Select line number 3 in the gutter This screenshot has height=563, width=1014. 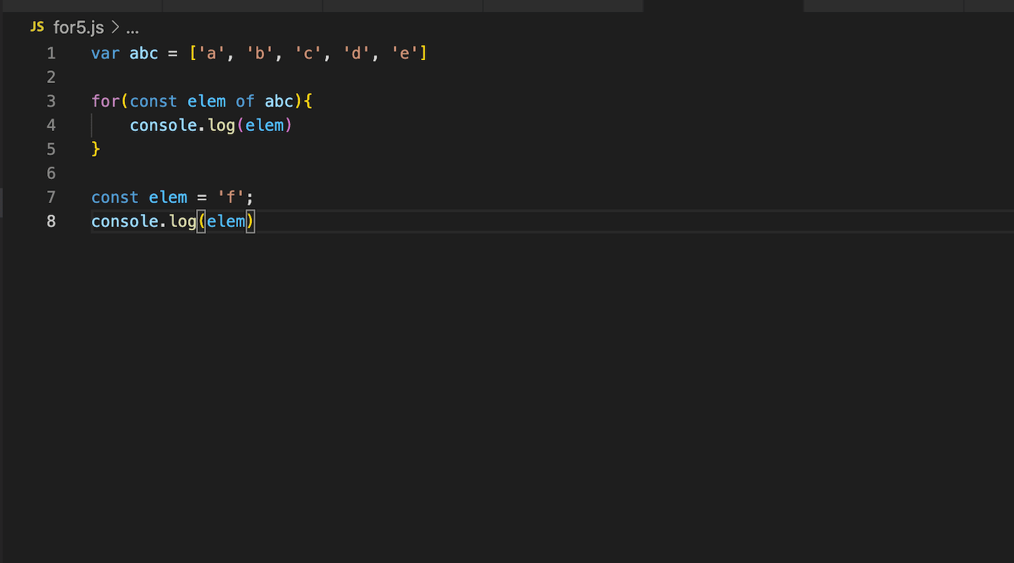pyautogui.click(x=51, y=101)
